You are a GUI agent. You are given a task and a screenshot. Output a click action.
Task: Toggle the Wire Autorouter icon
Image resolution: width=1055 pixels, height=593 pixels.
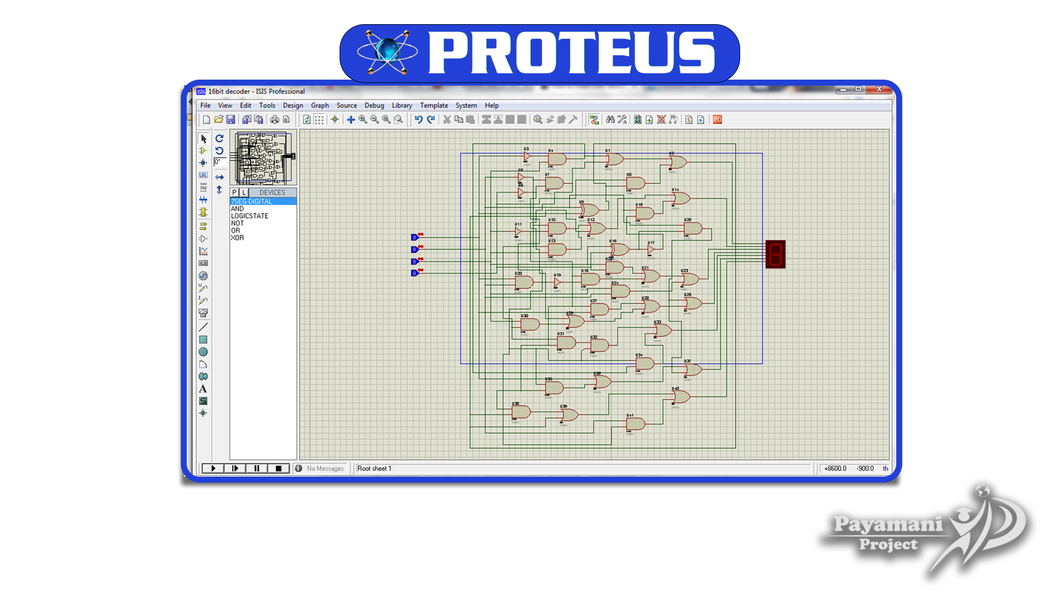[594, 120]
